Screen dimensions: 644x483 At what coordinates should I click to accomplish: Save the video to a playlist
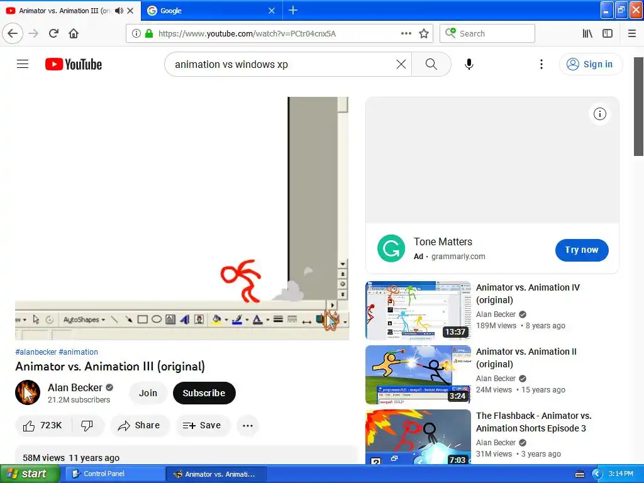pyautogui.click(x=202, y=426)
